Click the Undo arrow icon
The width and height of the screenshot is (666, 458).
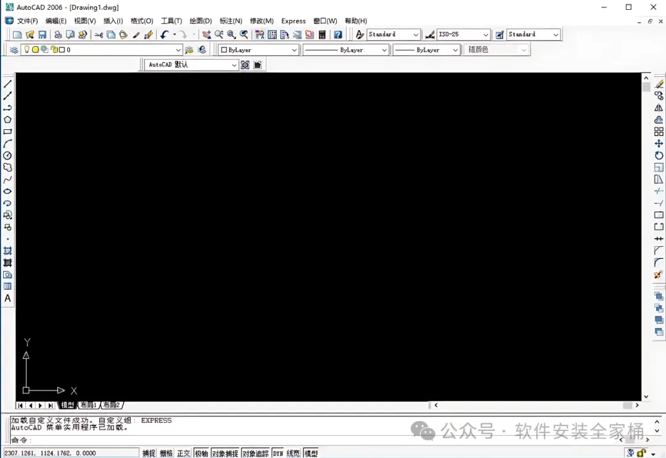165,34
